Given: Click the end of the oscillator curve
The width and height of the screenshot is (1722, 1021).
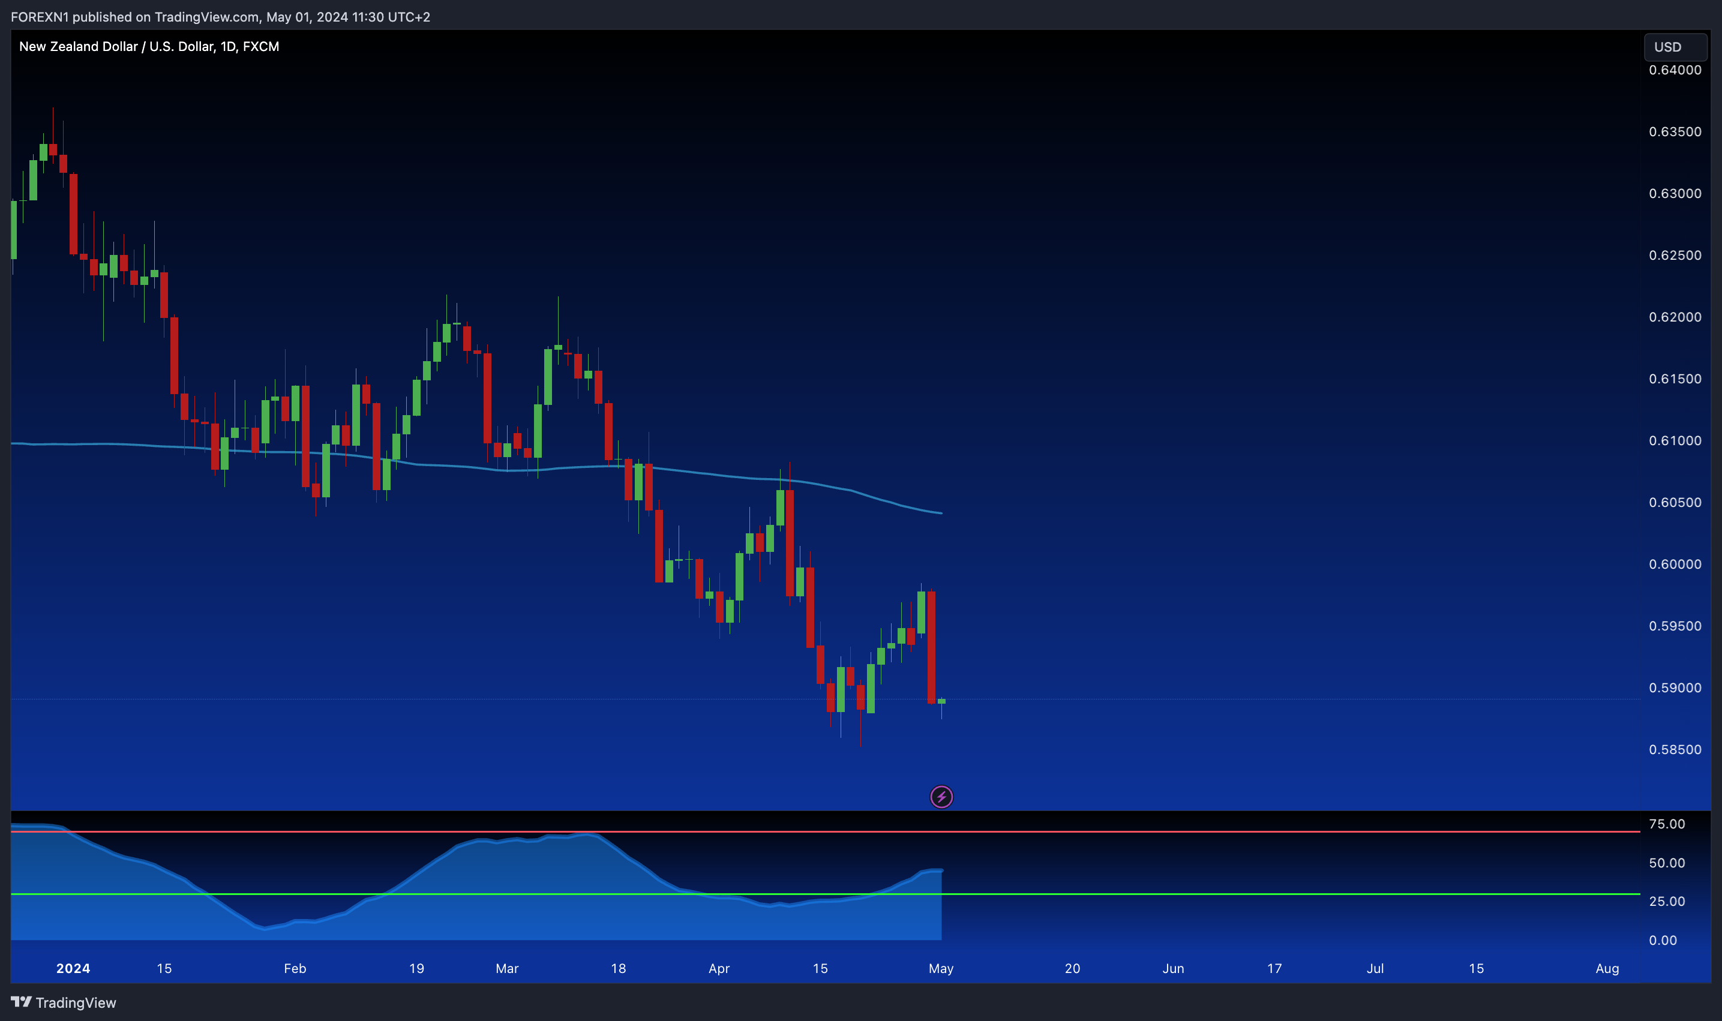Looking at the screenshot, I should click(940, 870).
